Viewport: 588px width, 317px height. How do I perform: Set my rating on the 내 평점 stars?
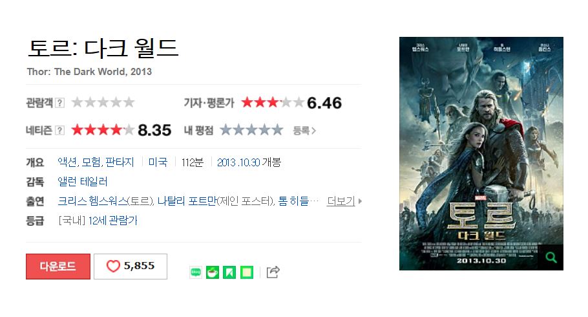(251, 130)
